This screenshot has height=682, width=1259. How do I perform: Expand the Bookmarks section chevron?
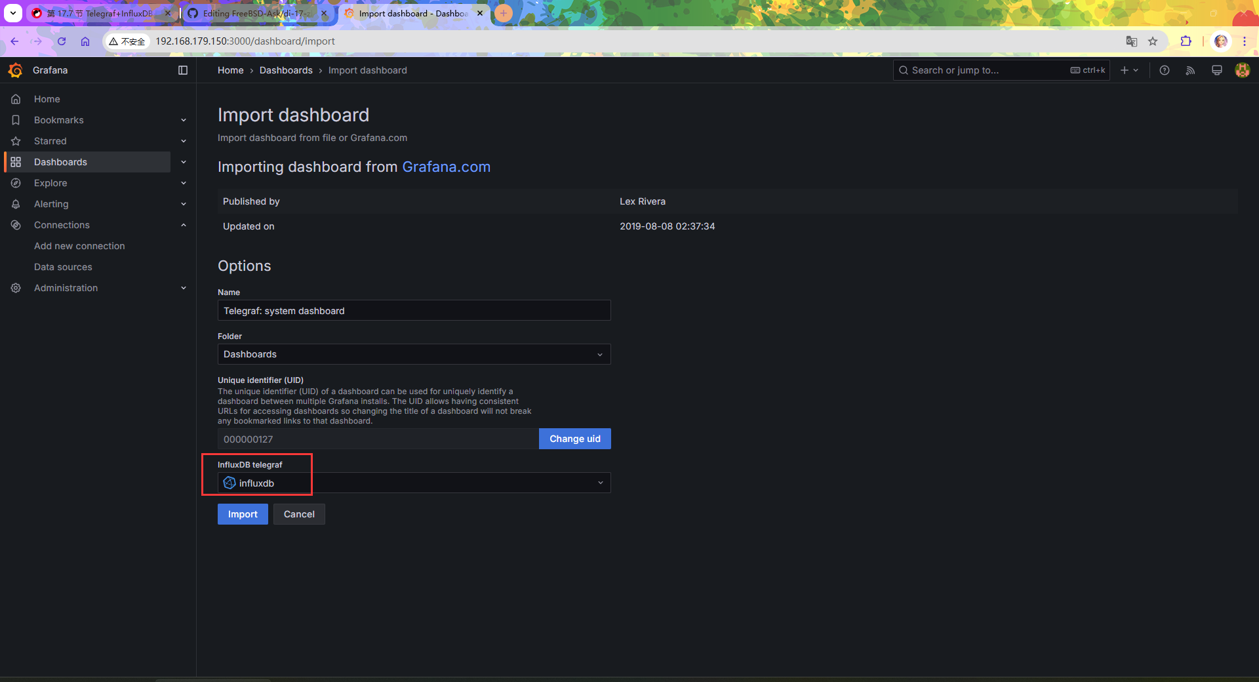coord(184,120)
